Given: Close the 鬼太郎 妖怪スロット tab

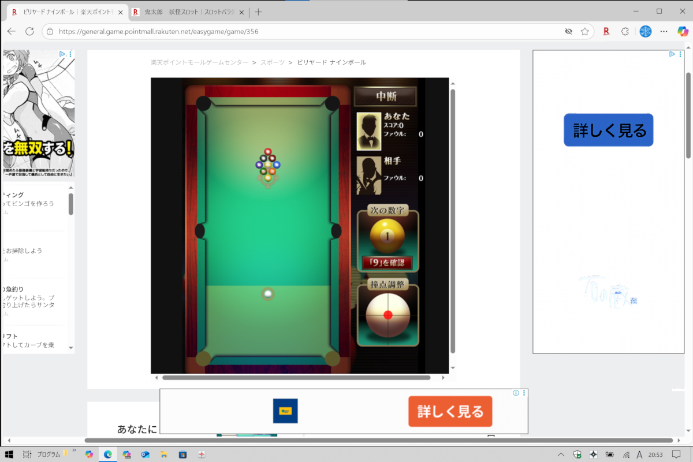Looking at the screenshot, I should click(242, 12).
